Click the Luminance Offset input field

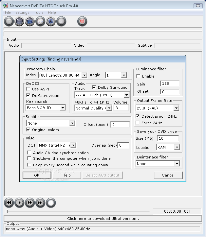tap(170, 92)
